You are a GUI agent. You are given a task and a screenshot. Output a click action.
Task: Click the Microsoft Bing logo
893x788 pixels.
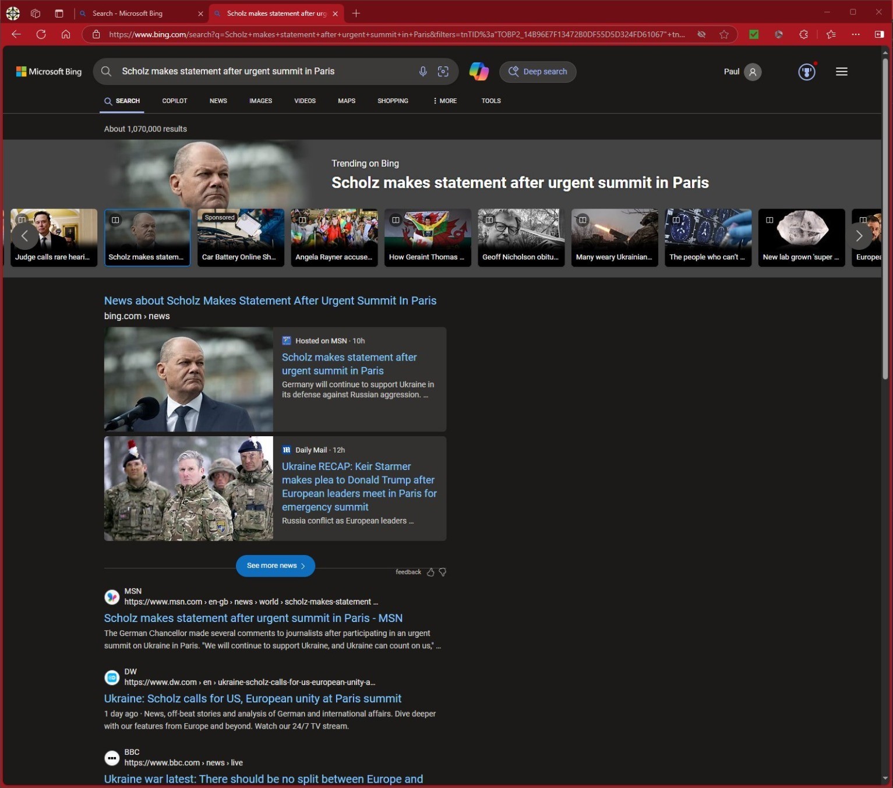[49, 72]
